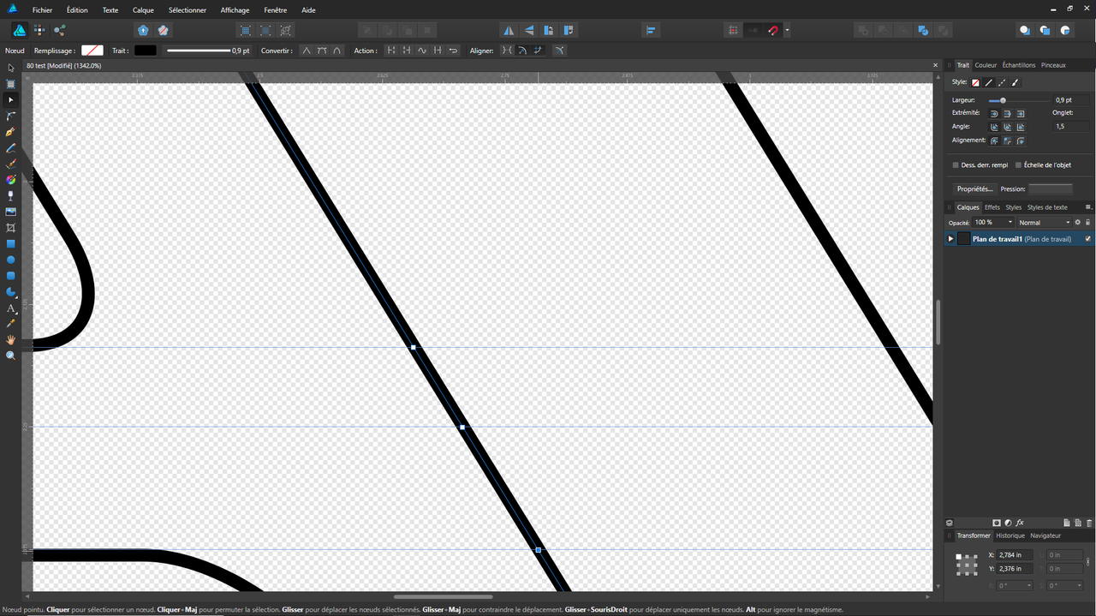
Task: Convert node to sharp
Action: point(307,51)
